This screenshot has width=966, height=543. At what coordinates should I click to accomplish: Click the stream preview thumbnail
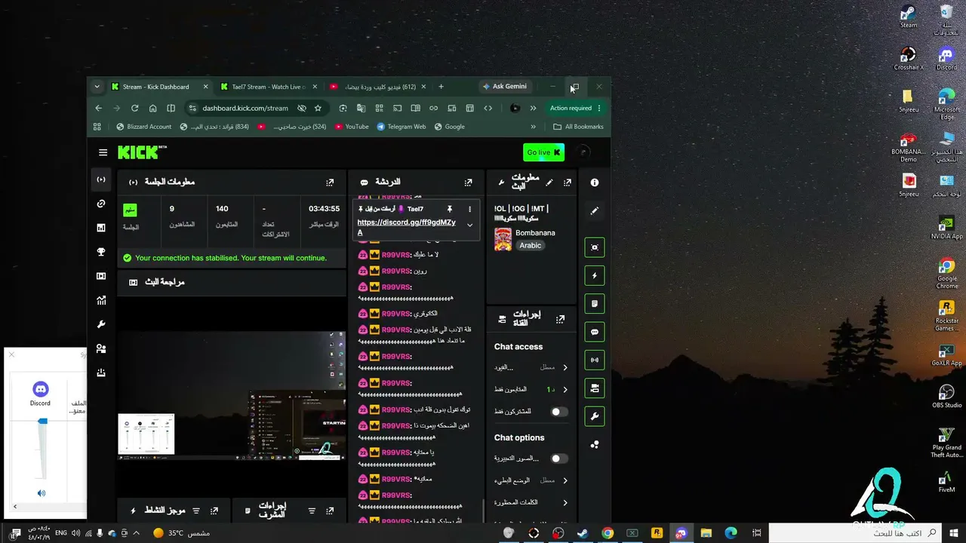(x=231, y=397)
